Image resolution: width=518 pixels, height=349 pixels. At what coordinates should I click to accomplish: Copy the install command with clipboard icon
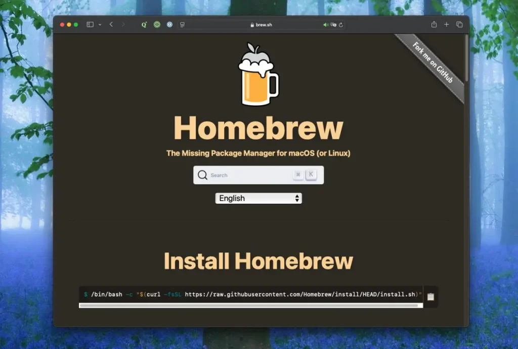[x=430, y=296]
